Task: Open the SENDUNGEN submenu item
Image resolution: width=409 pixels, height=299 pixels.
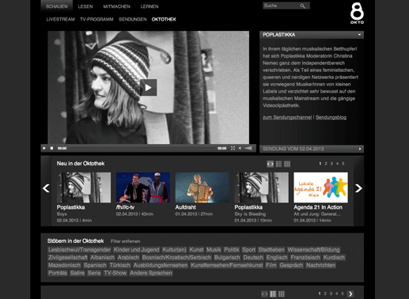Action: (x=133, y=19)
